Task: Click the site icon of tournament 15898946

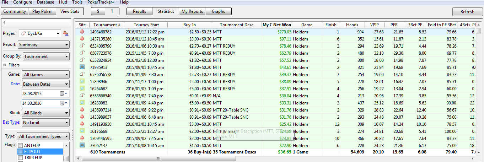Action: (x=82, y=82)
